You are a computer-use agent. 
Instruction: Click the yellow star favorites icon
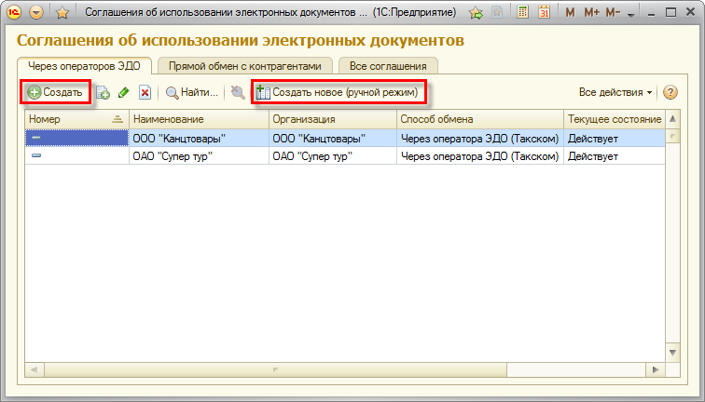pyautogui.click(x=62, y=13)
